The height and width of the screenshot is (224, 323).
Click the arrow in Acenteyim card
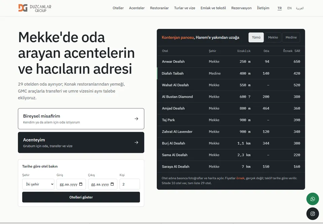pos(136,142)
